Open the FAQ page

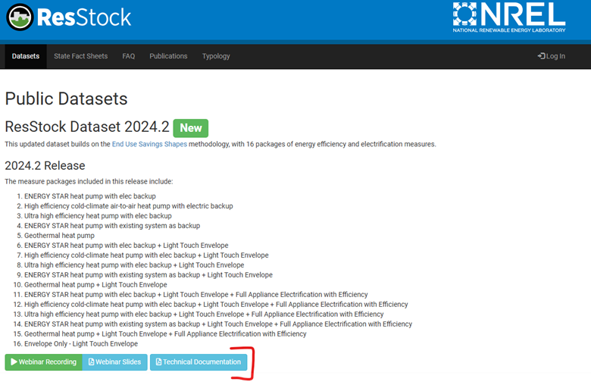coord(129,56)
